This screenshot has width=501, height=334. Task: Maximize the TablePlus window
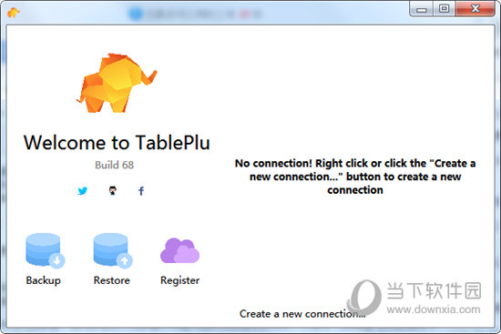(x=445, y=9)
